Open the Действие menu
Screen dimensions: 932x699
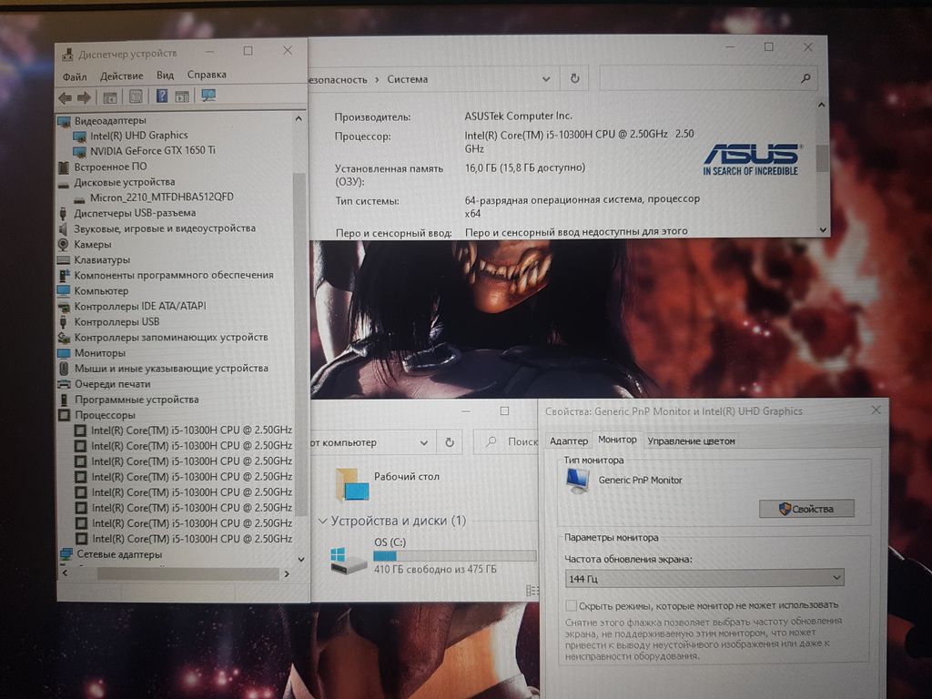[121, 76]
